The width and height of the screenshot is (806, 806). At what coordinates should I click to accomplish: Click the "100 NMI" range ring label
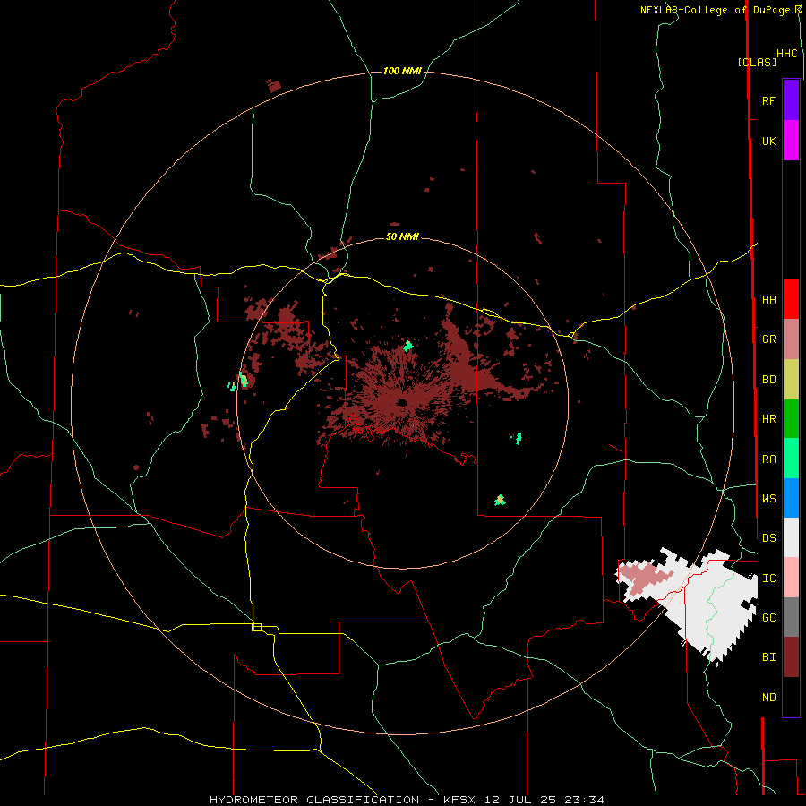tap(402, 71)
